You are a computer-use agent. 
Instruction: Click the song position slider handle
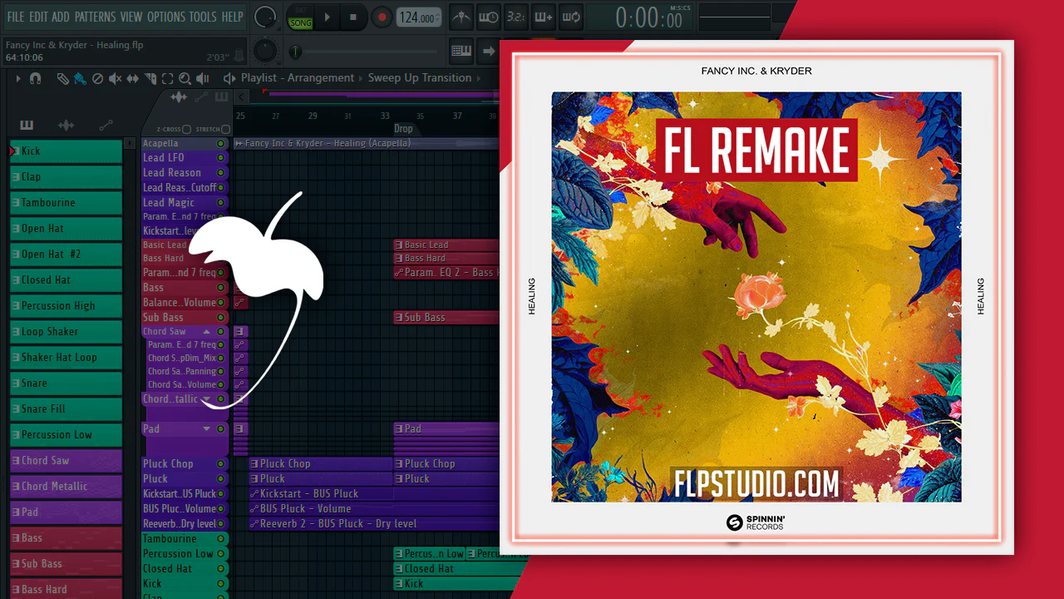pos(295,52)
